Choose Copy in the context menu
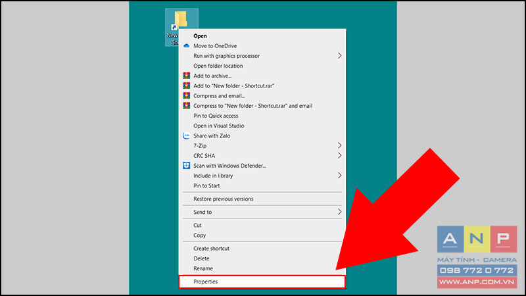The height and width of the screenshot is (296, 526). pos(262,235)
